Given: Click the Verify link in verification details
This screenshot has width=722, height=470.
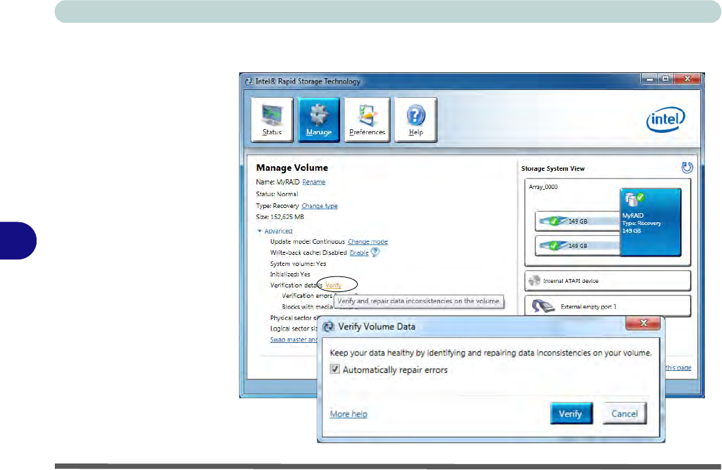Looking at the screenshot, I should coord(334,285).
